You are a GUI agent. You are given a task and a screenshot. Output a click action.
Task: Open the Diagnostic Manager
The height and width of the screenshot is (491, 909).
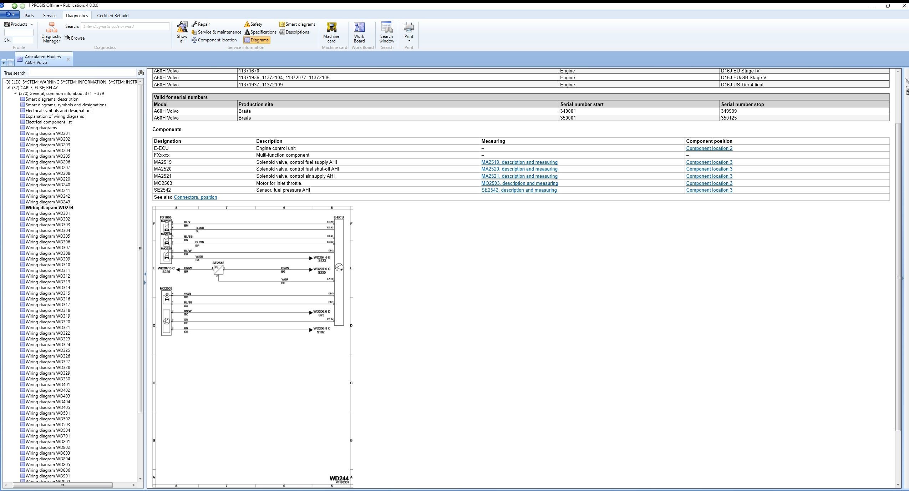(51, 32)
